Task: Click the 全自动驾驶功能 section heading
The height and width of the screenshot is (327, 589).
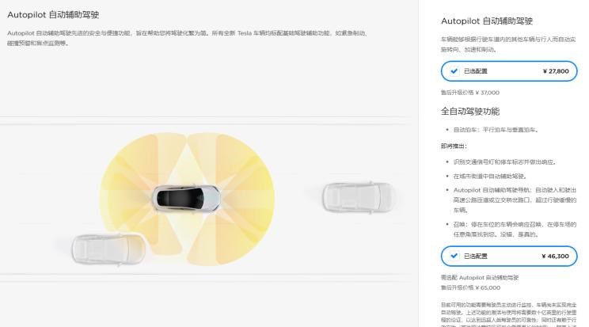Action: [470, 112]
